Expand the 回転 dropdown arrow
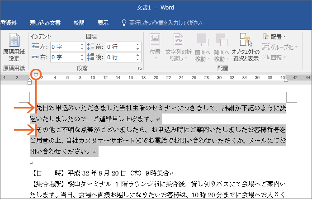 point(284,57)
